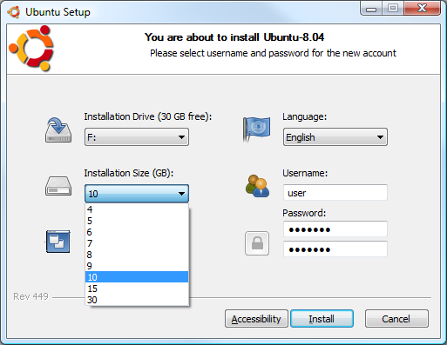The image size is (447, 345).
Task: Click the installation drive download icon
Action: 58,129
